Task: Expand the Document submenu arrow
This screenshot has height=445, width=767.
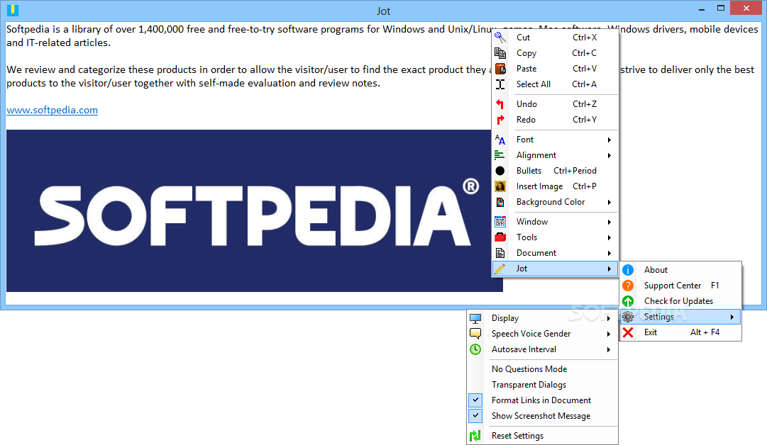Action: pyautogui.click(x=609, y=253)
